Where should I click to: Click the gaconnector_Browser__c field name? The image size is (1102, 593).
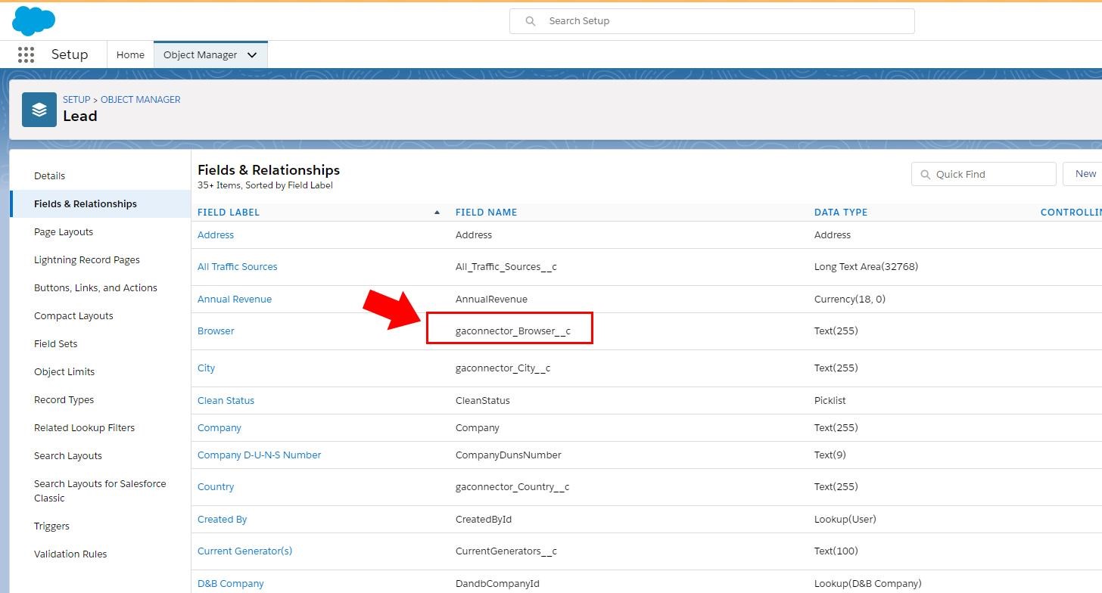pyautogui.click(x=513, y=331)
